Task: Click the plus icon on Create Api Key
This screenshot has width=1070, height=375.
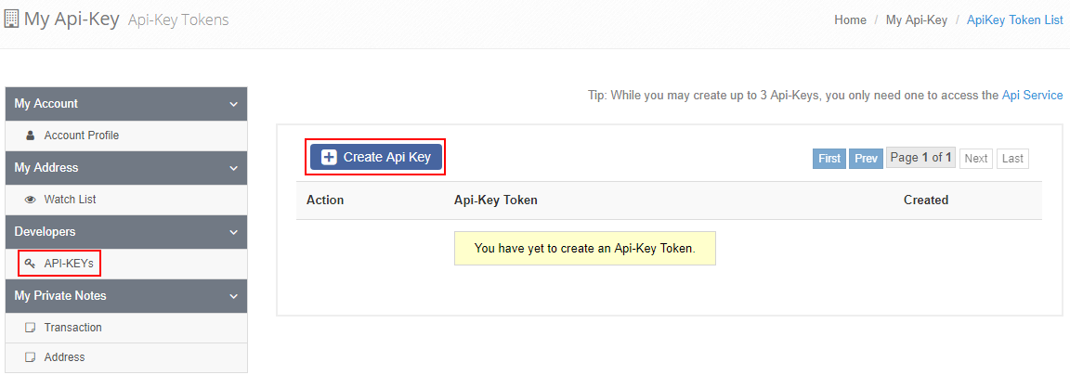Action: point(329,157)
